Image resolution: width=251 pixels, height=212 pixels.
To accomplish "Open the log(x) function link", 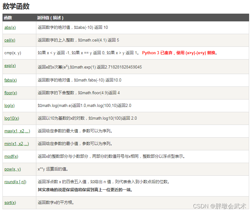I will (9, 105).
